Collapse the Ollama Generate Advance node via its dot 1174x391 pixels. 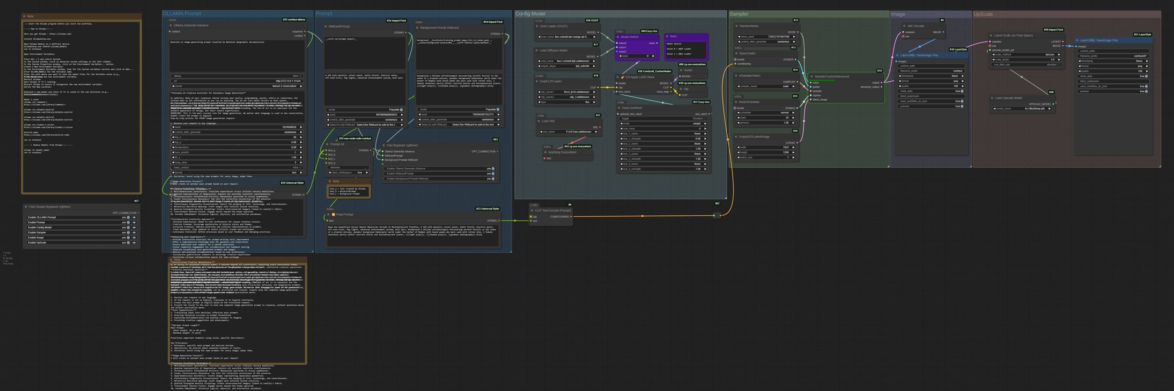pyautogui.click(x=171, y=25)
